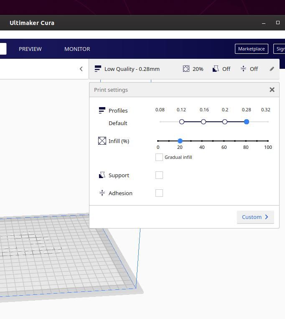The height and width of the screenshot is (319, 285).
Task: Close the Print settings panel
Action: [x=272, y=90]
